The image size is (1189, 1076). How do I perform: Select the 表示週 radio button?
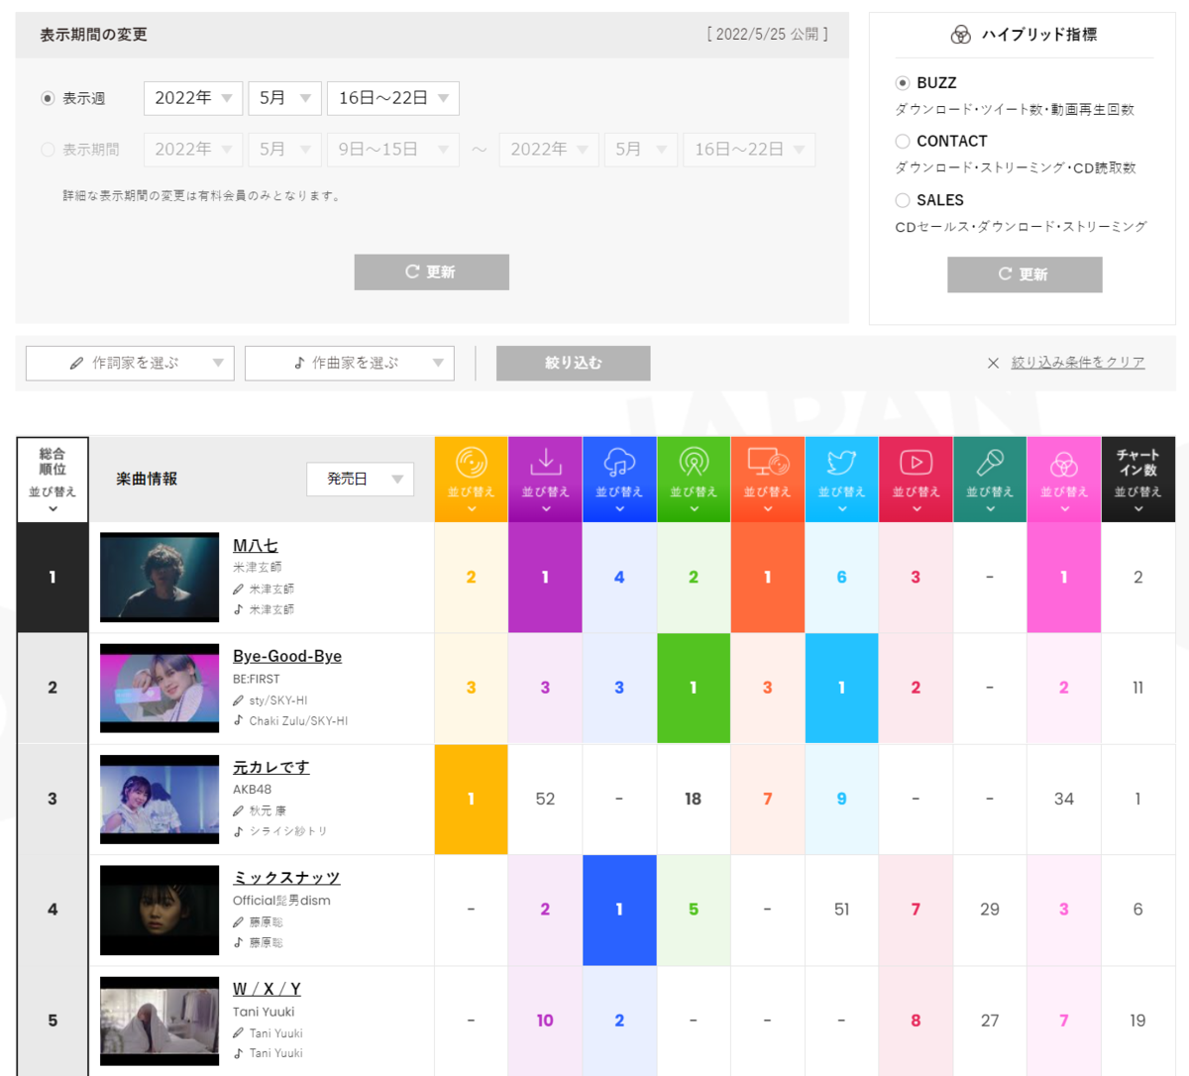pyautogui.click(x=48, y=98)
